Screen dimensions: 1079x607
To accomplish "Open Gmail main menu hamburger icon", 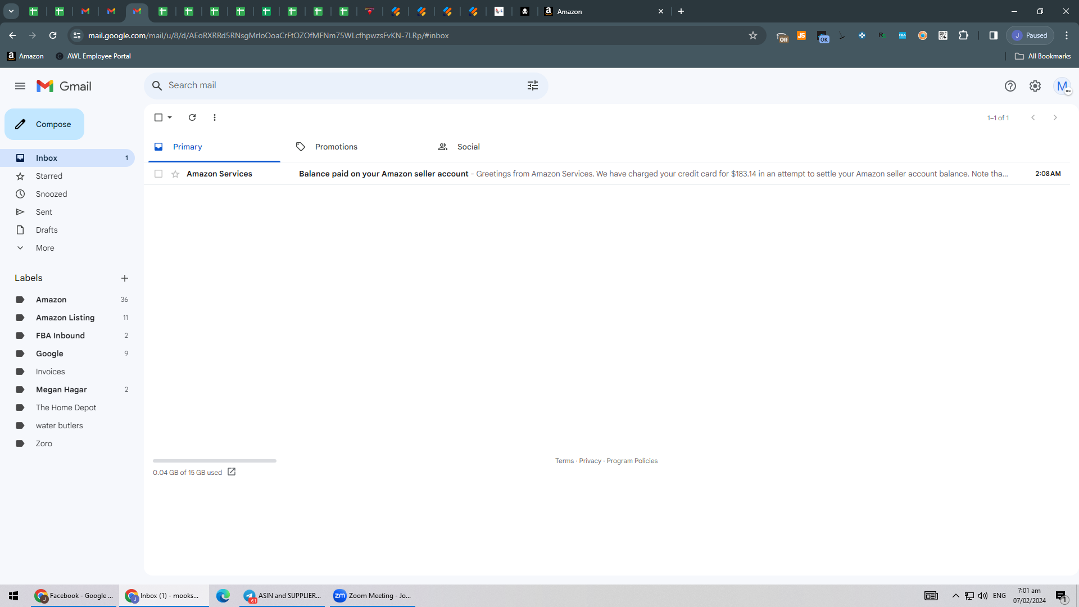I will (x=20, y=86).
